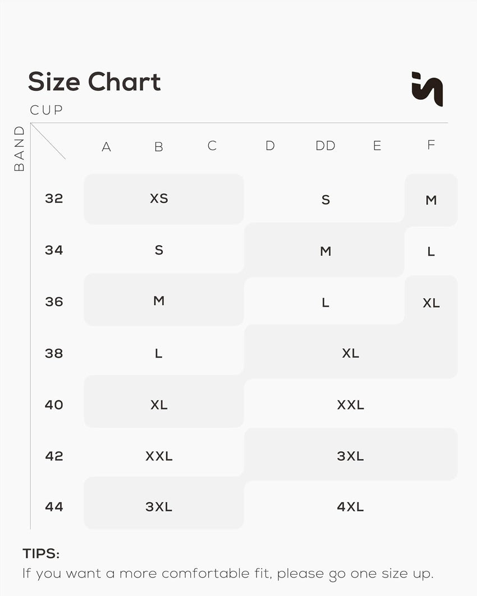Click the L cell for 34 F
The image size is (477, 596).
[431, 252]
